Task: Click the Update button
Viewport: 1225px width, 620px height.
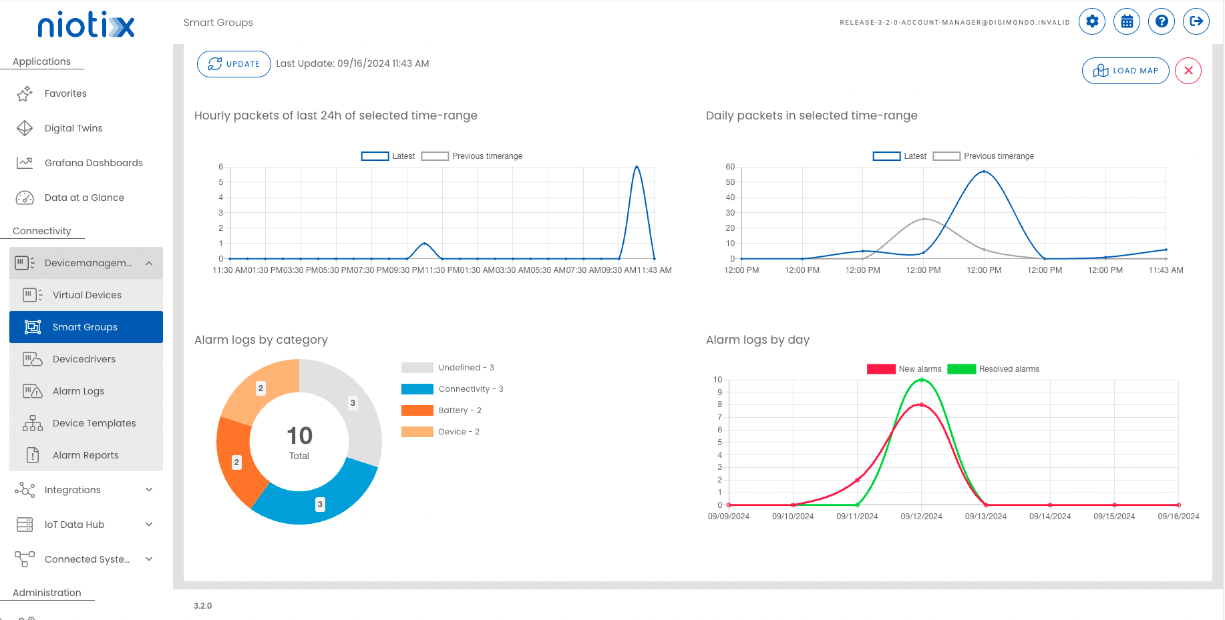Action: 234,64
